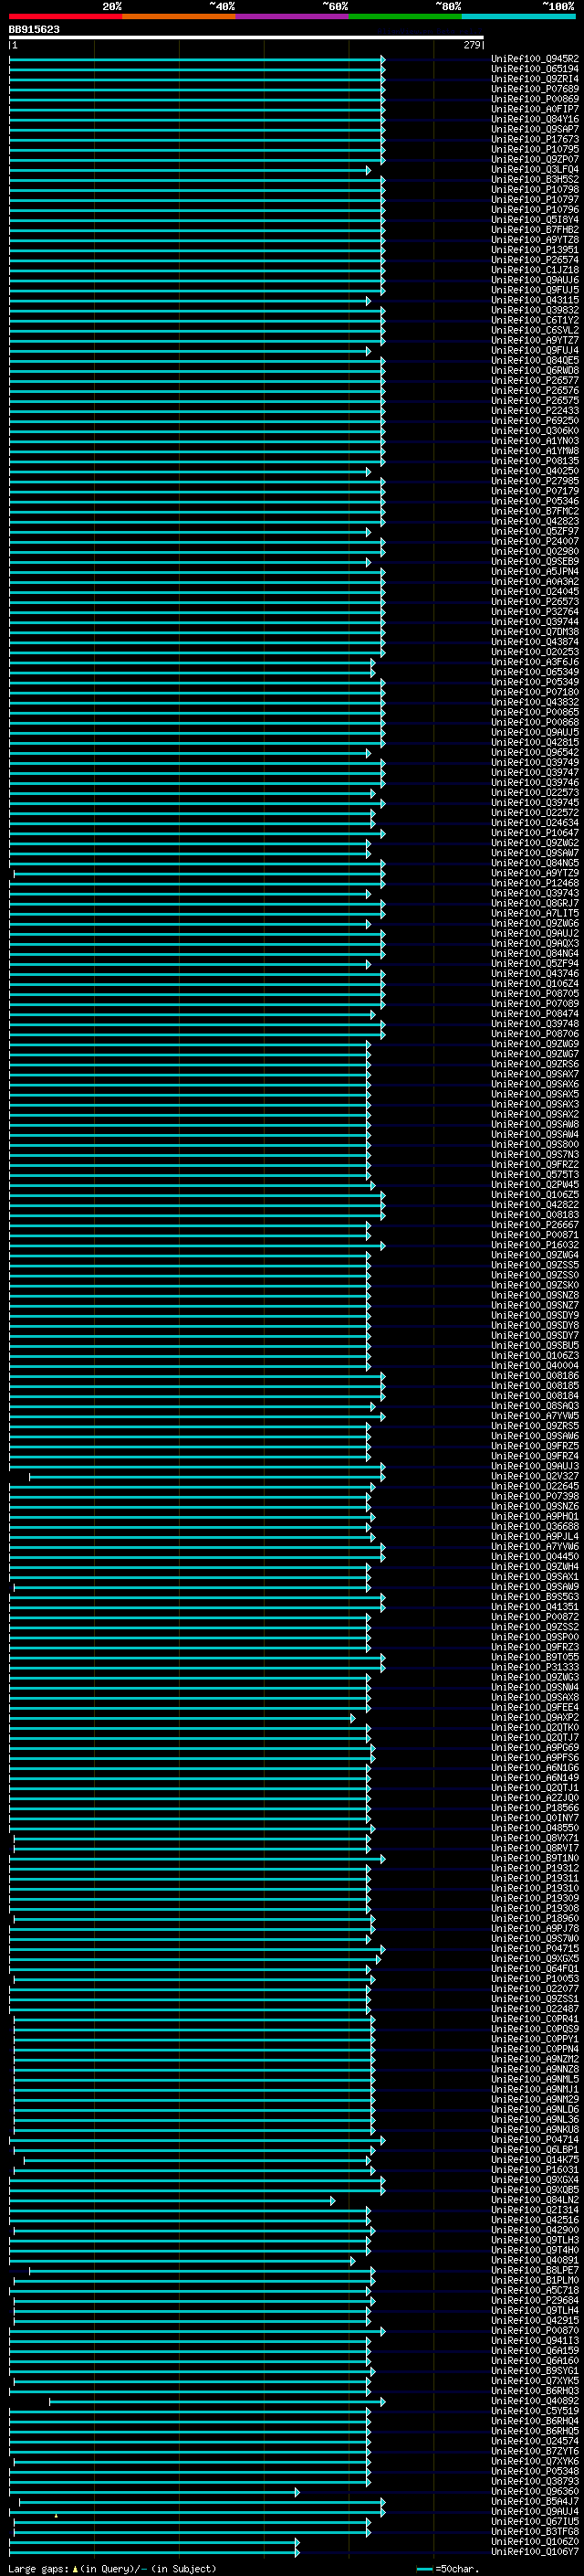Select hit label UniRef100_P17673

point(535,139)
